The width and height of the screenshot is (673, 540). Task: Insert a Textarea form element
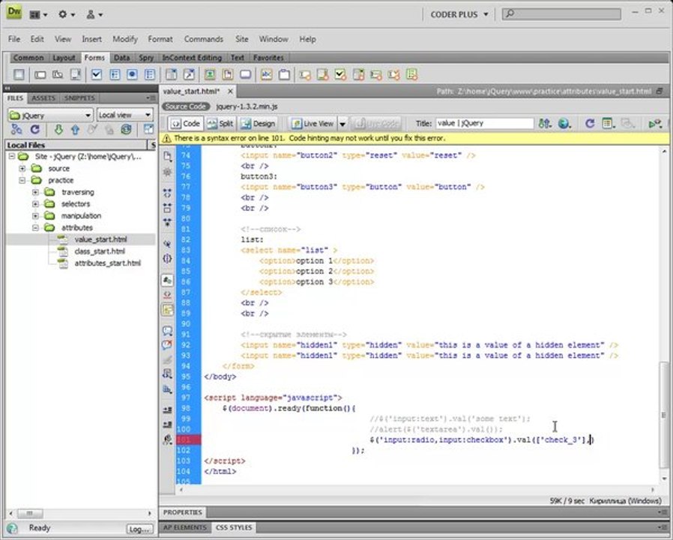tap(76, 75)
